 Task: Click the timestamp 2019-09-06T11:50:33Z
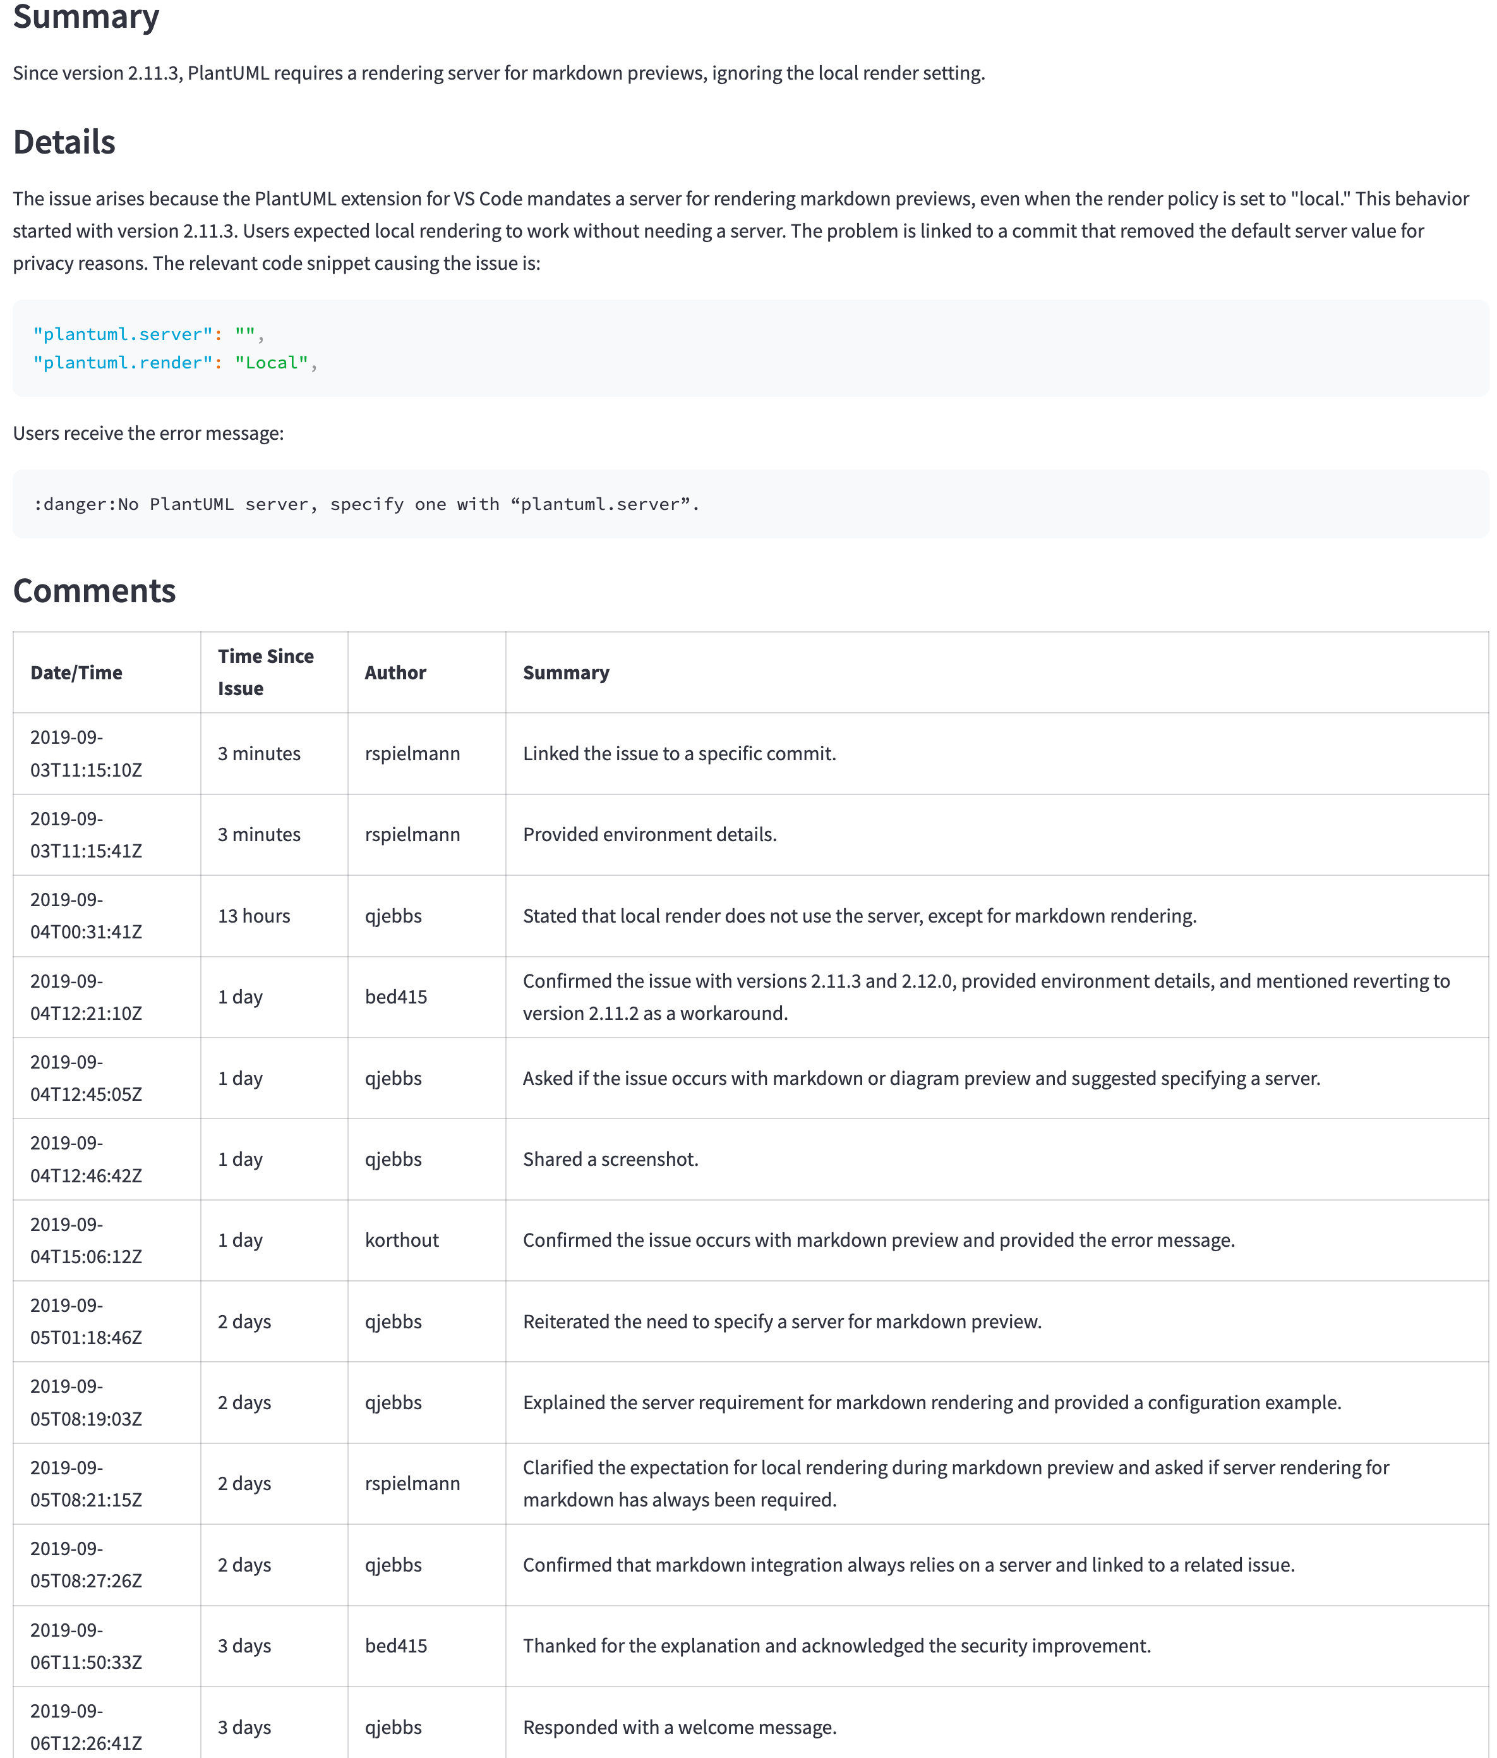[87, 1645]
